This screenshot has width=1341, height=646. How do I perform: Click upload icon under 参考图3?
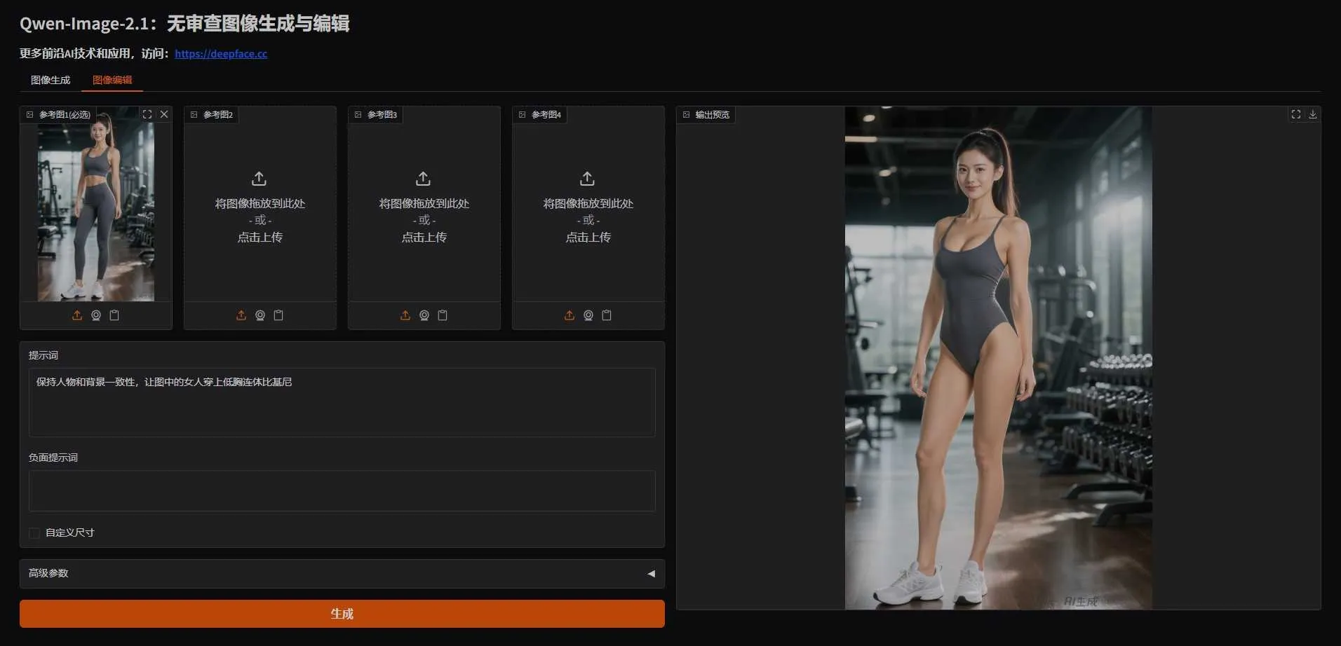click(405, 315)
